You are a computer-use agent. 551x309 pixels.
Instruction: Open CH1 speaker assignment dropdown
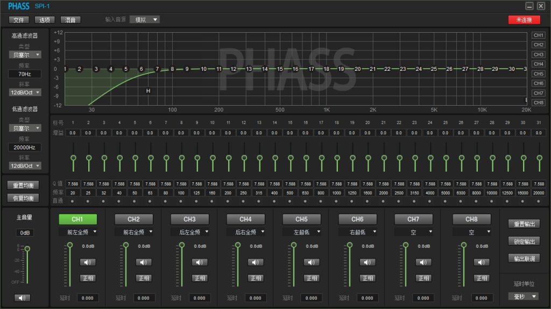77,232
